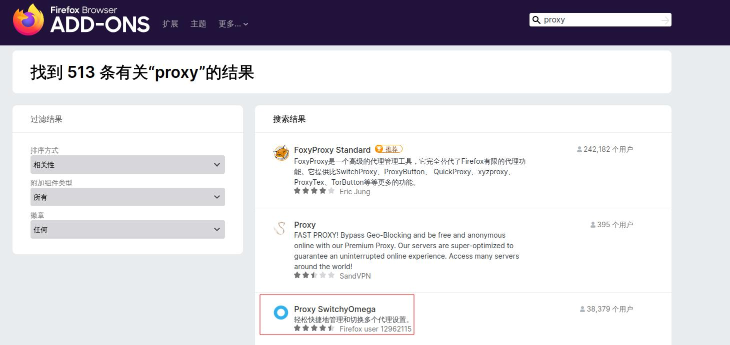This screenshot has width=730, height=345.
Task: Click the SandVPN Proxy star rating
Action: 314,276
